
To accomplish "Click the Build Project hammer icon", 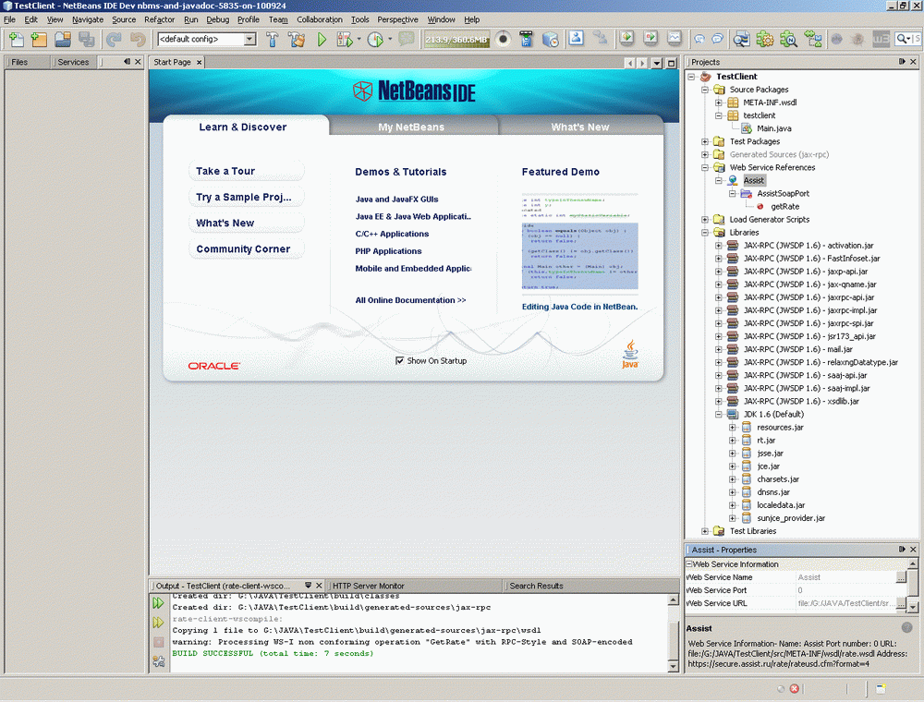I will 272,40.
